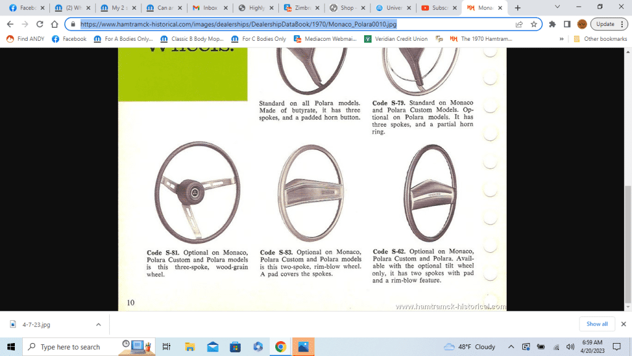
Task: Bookmark this page with the star icon
Action: 533,24
